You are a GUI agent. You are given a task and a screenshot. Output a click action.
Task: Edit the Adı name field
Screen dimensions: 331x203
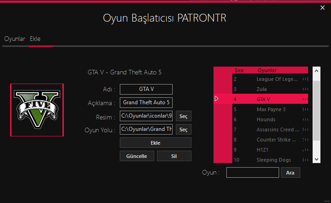pyautogui.click(x=146, y=89)
